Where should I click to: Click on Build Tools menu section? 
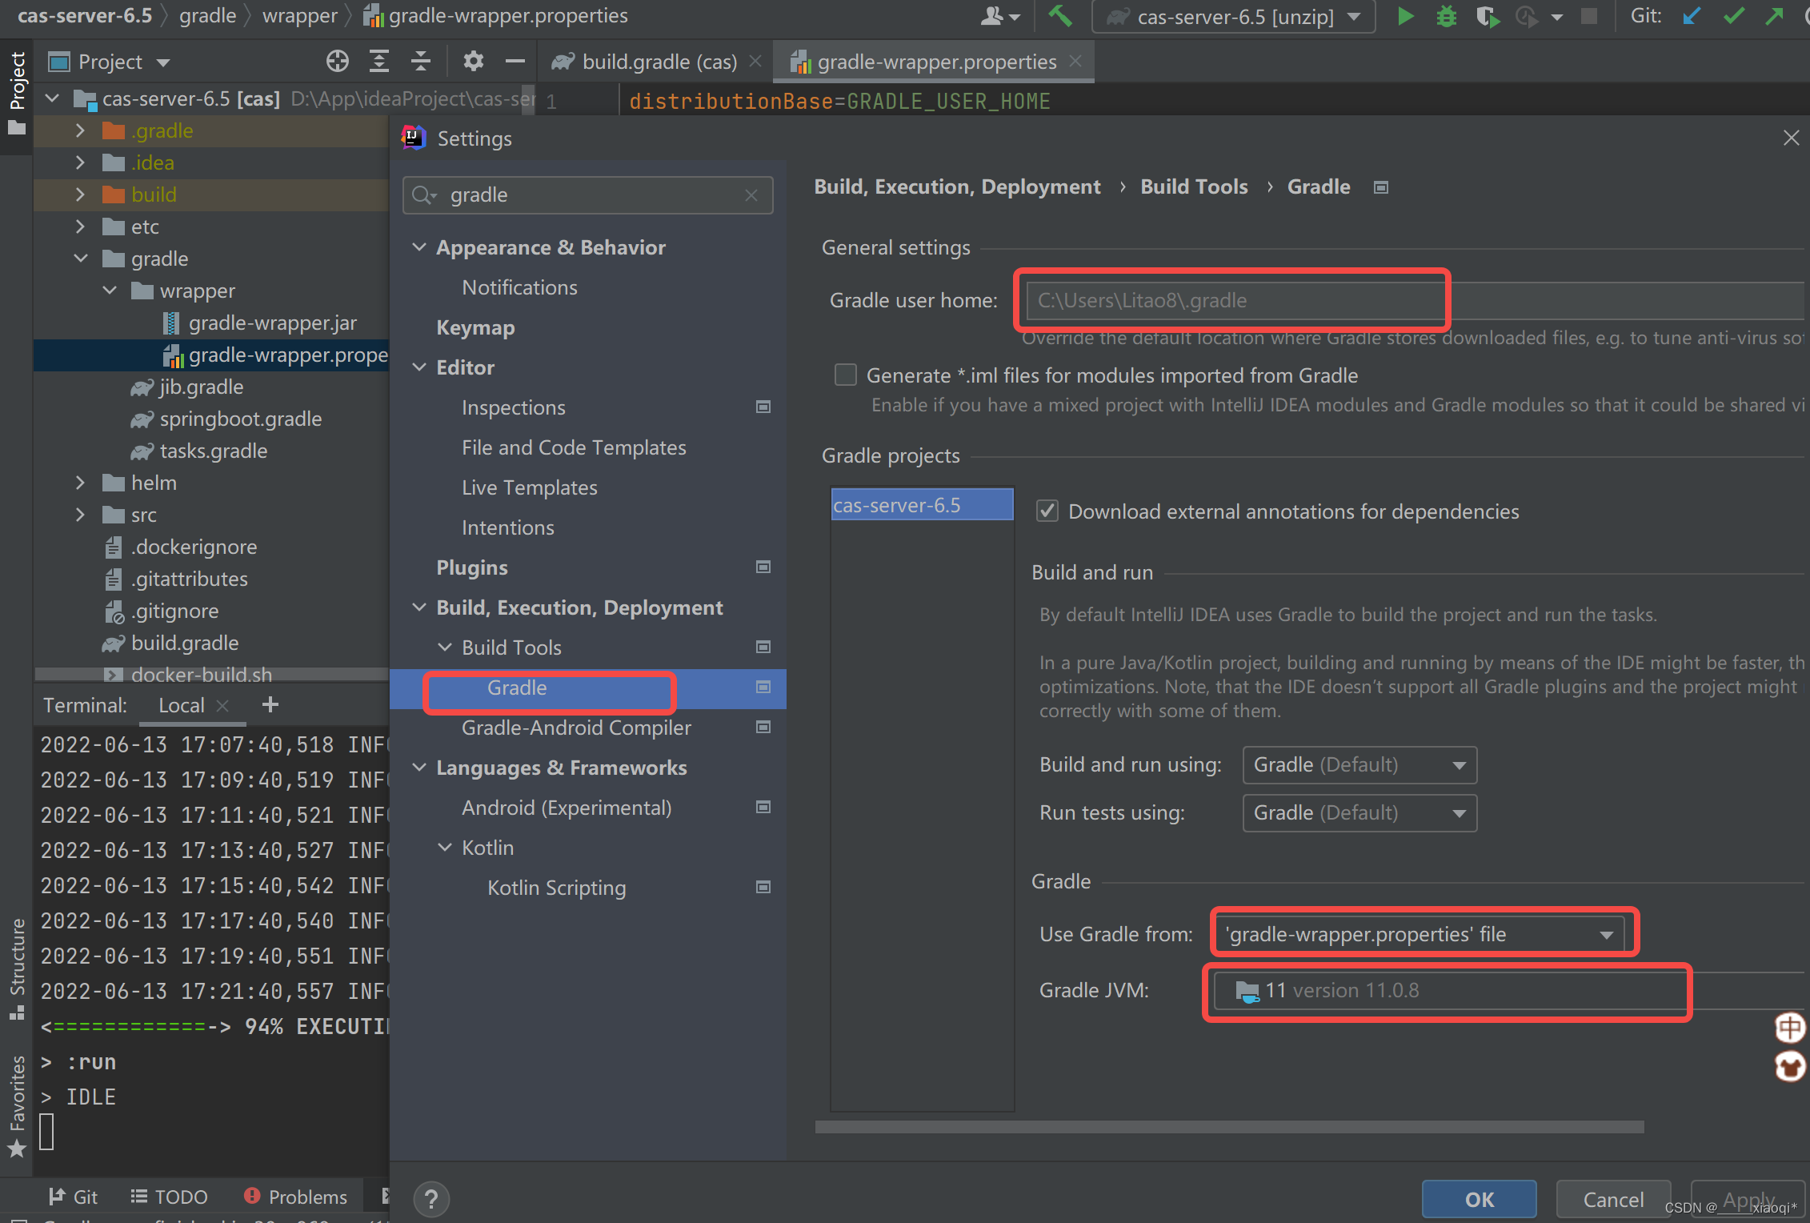(511, 647)
